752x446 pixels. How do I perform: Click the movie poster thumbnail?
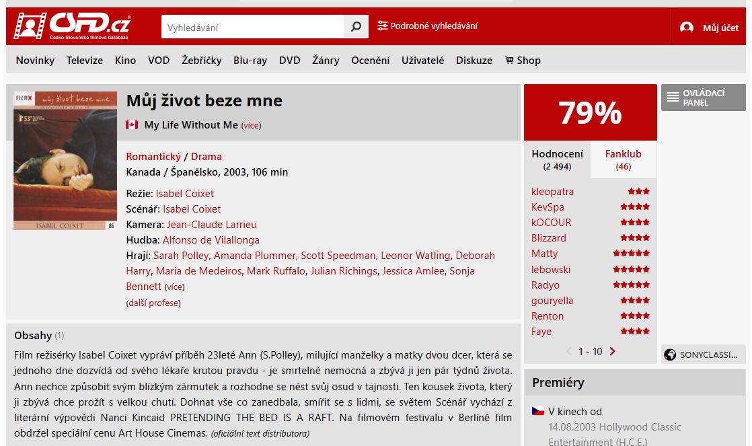(x=65, y=161)
